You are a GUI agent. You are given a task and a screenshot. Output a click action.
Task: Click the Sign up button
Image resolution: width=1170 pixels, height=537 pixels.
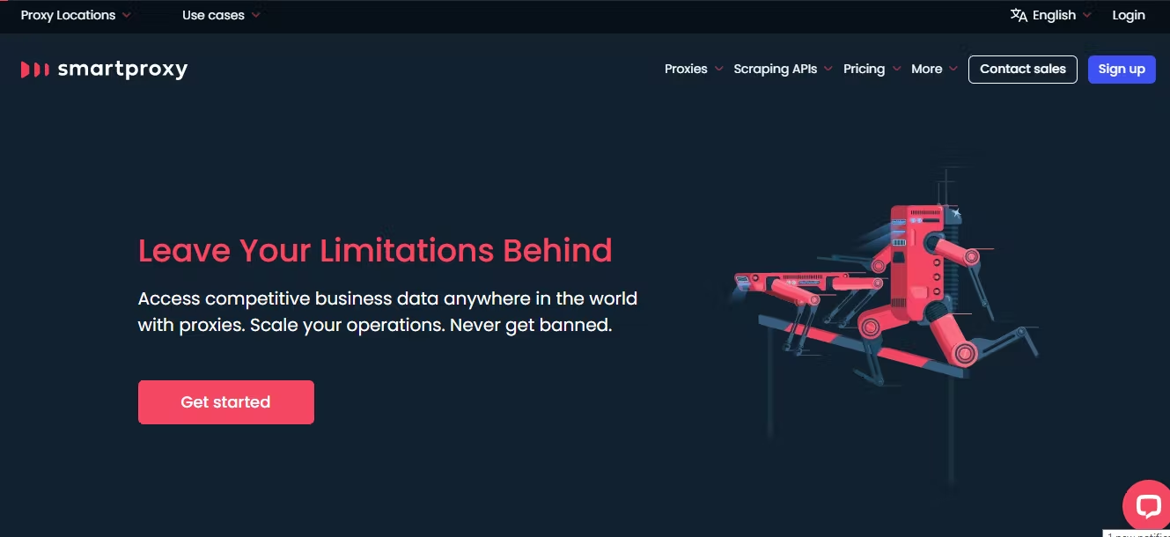pos(1122,70)
